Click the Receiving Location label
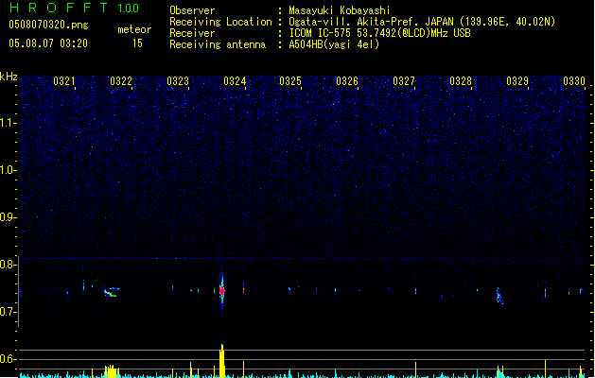595x378 pixels. click(x=220, y=22)
